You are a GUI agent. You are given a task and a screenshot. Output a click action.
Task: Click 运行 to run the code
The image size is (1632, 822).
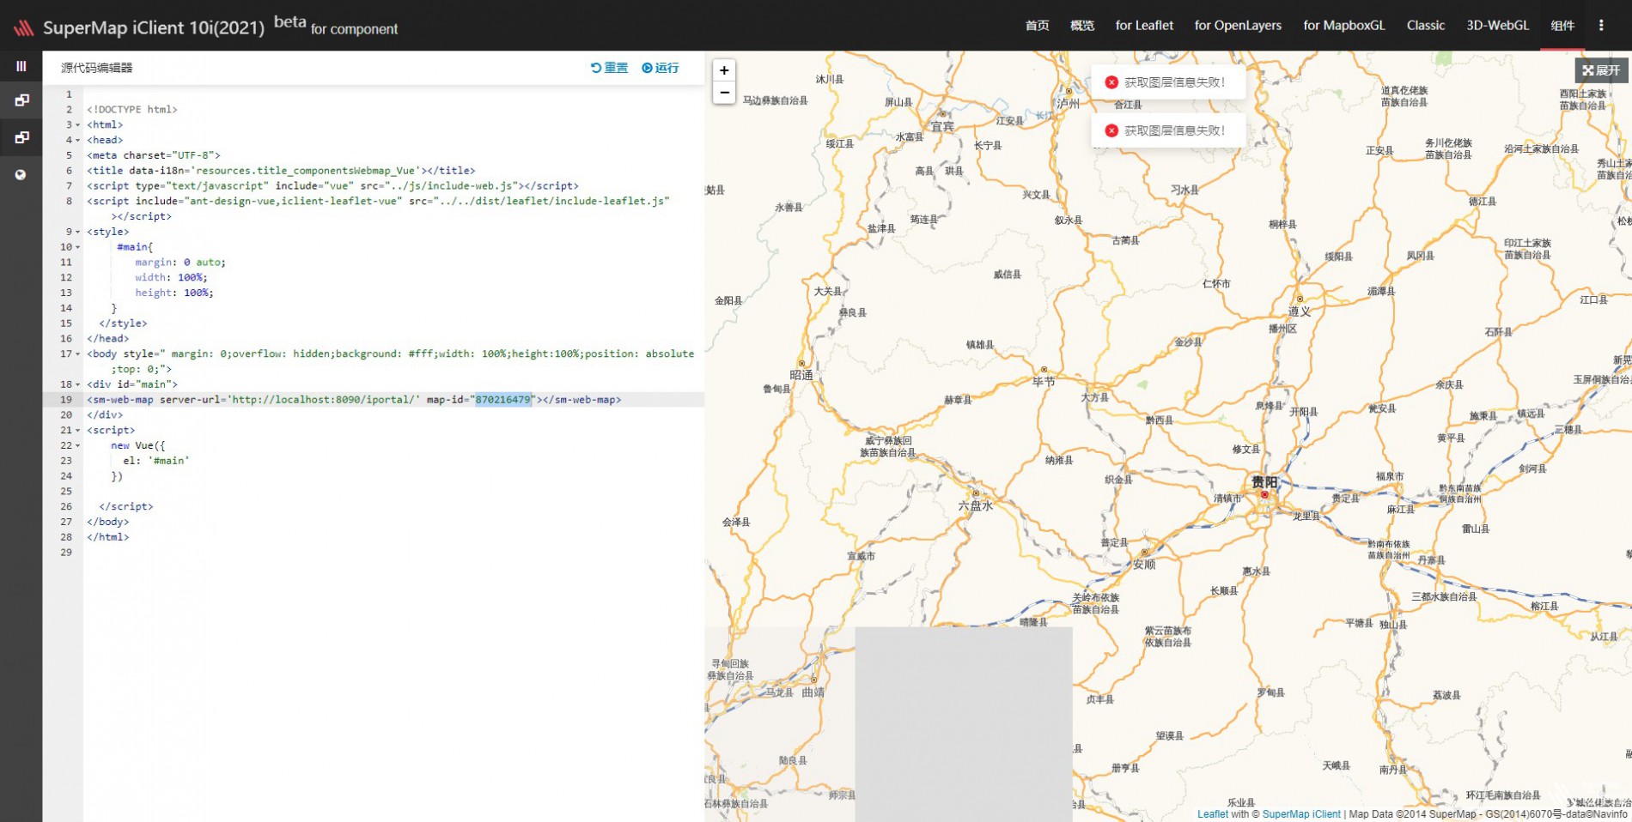coord(661,68)
